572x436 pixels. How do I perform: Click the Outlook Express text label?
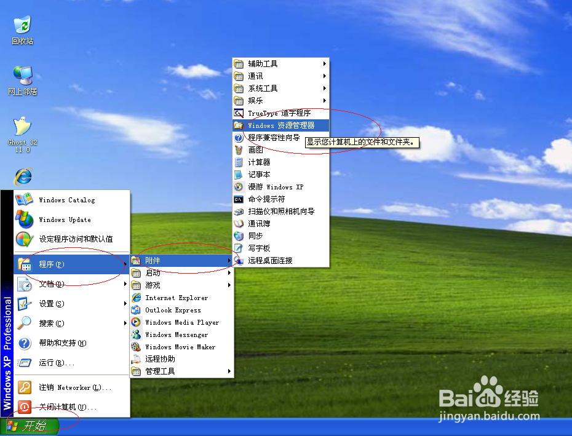pos(173,310)
